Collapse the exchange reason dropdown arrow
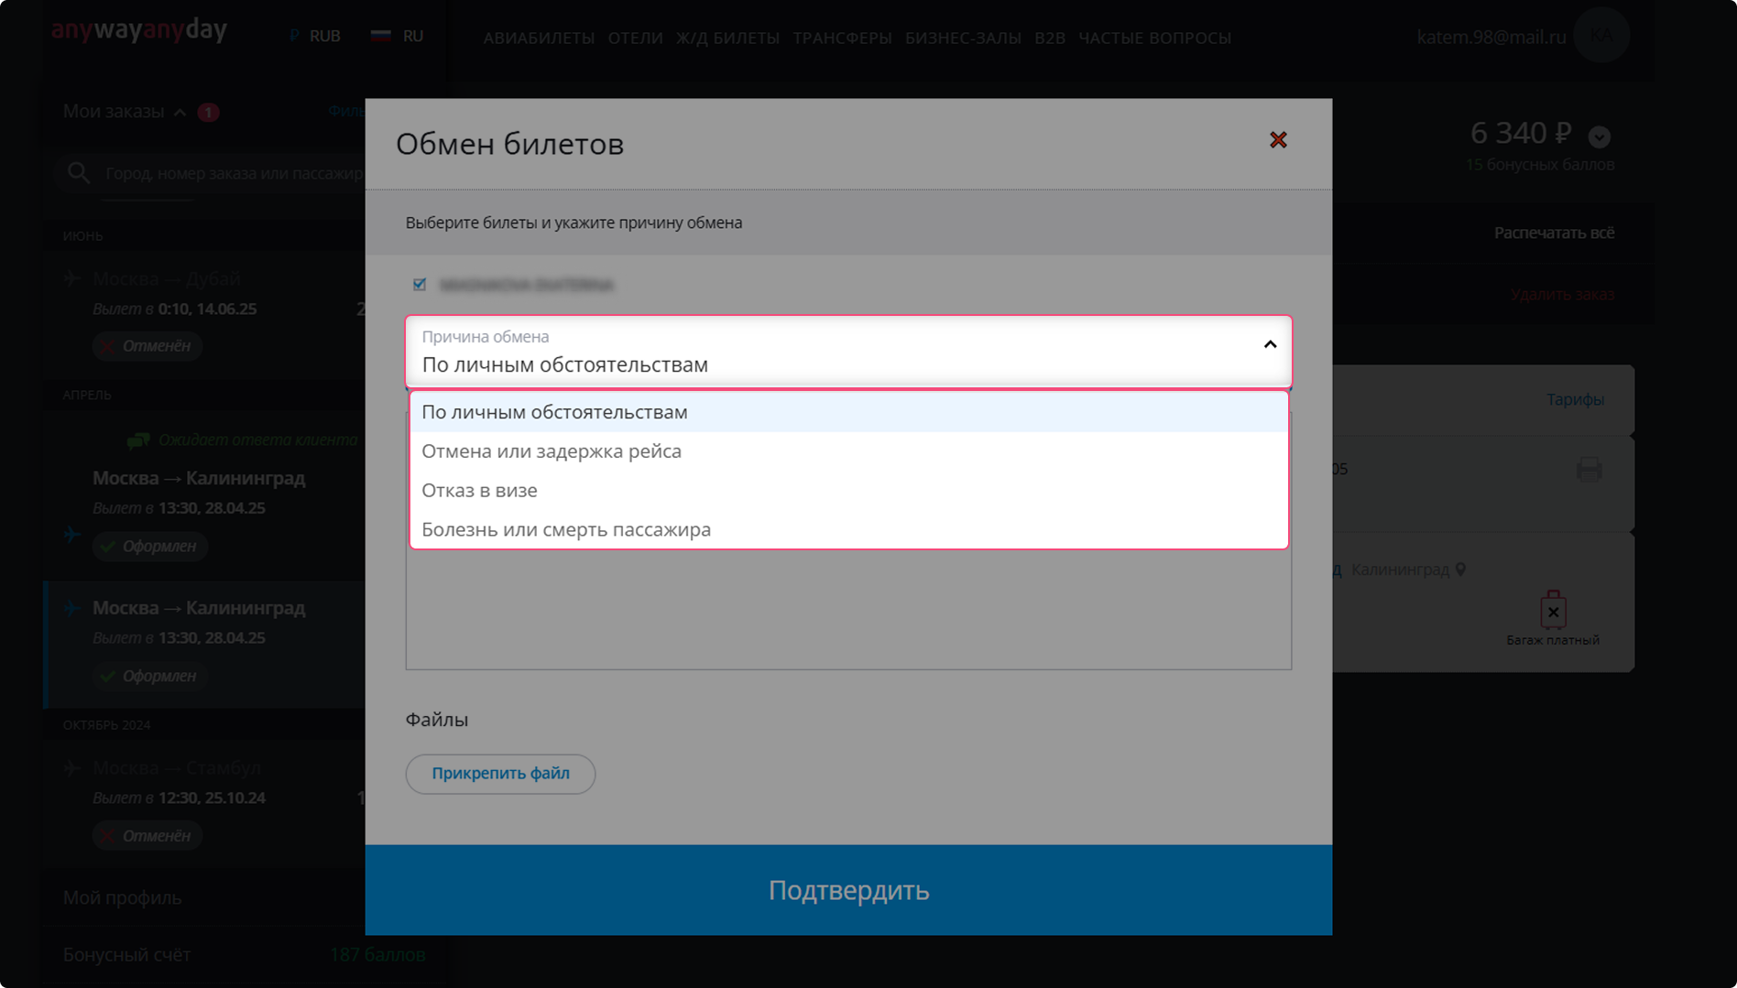Image resolution: width=1737 pixels, height=988 pixels. pyautogui.click(x=1270, y=345)
